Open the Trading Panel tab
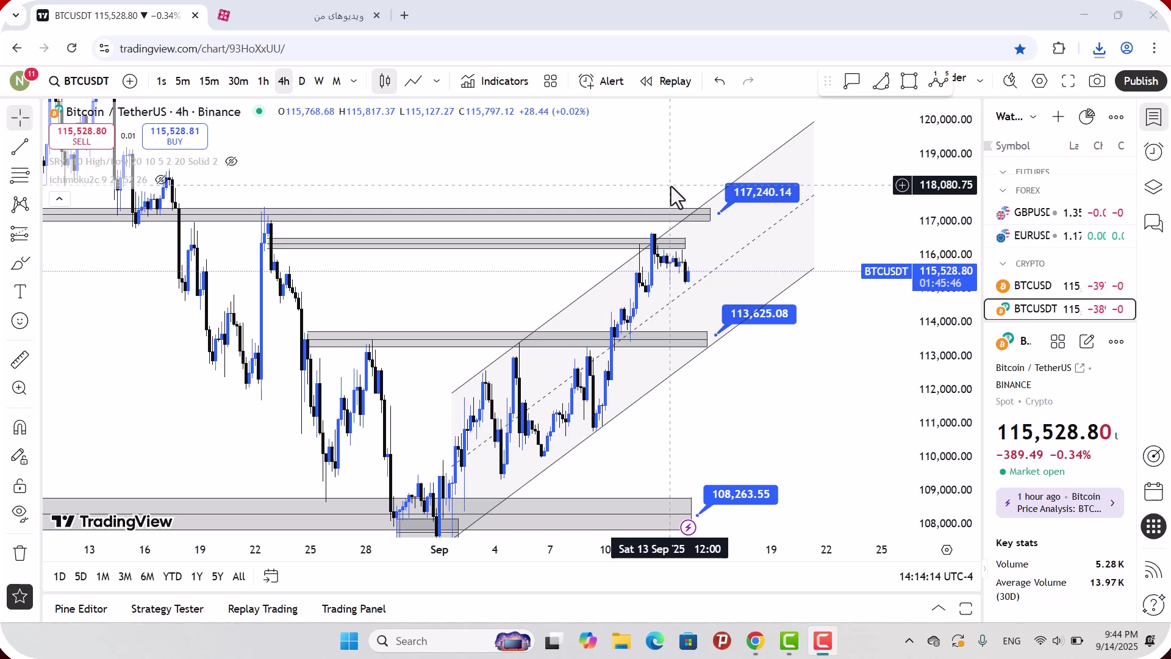The width and height of the screenshot is (1171, 659). pyautogui.click(x=354, y=609)
